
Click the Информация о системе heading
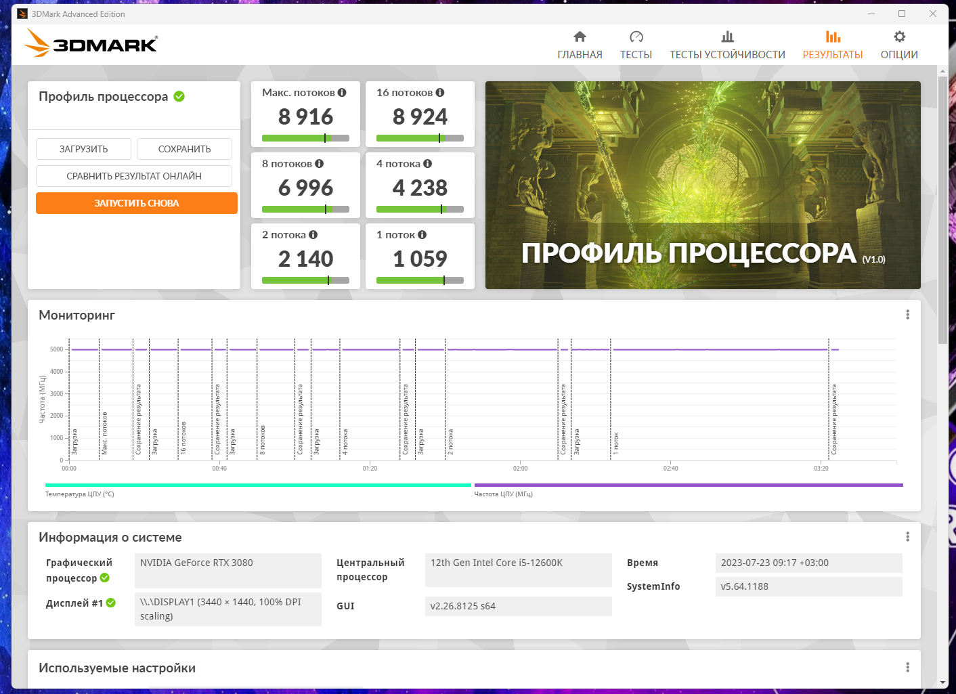pyautogui.click(x=110, y=537)
